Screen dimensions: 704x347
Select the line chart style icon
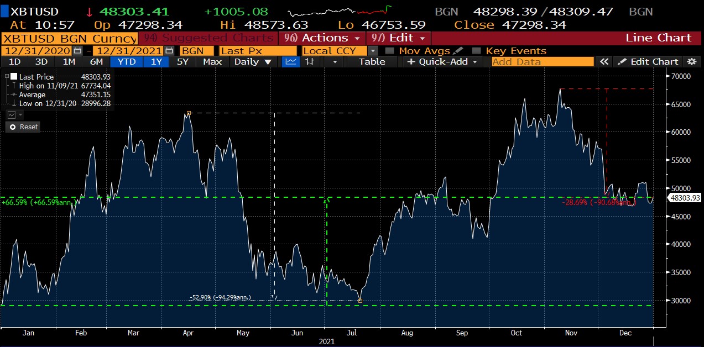click(x=290, y=62)
